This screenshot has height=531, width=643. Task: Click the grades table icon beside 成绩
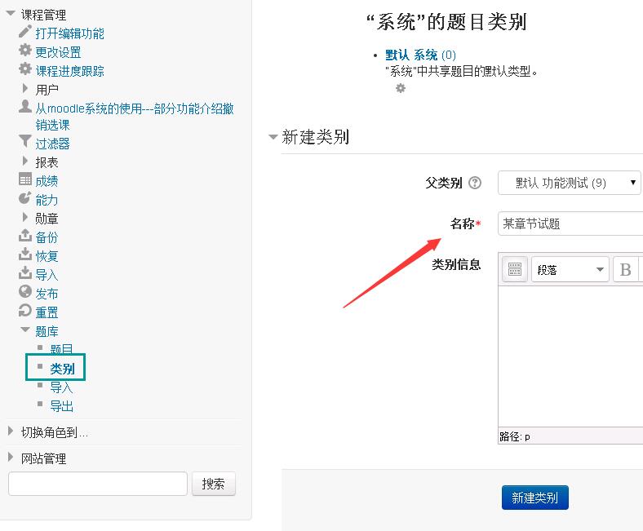(x=25, y=179)
